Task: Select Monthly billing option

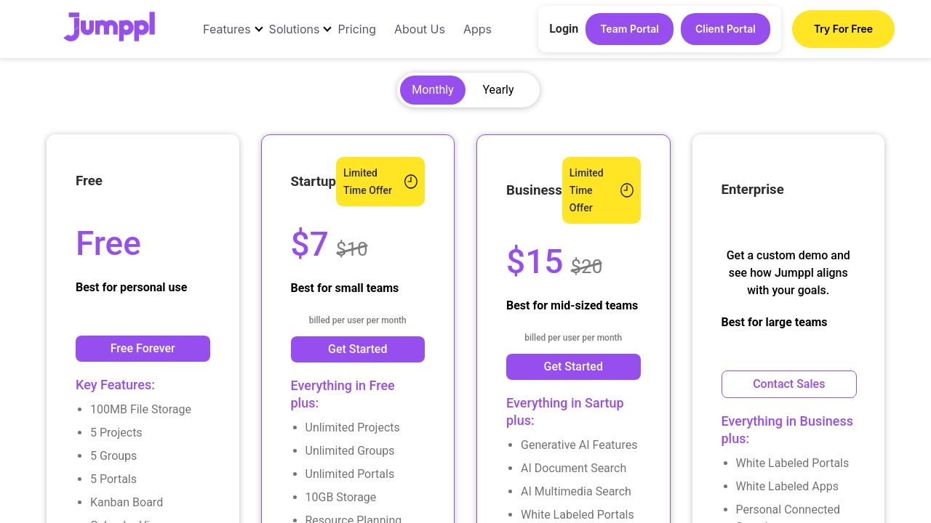Action: (433, 90)
